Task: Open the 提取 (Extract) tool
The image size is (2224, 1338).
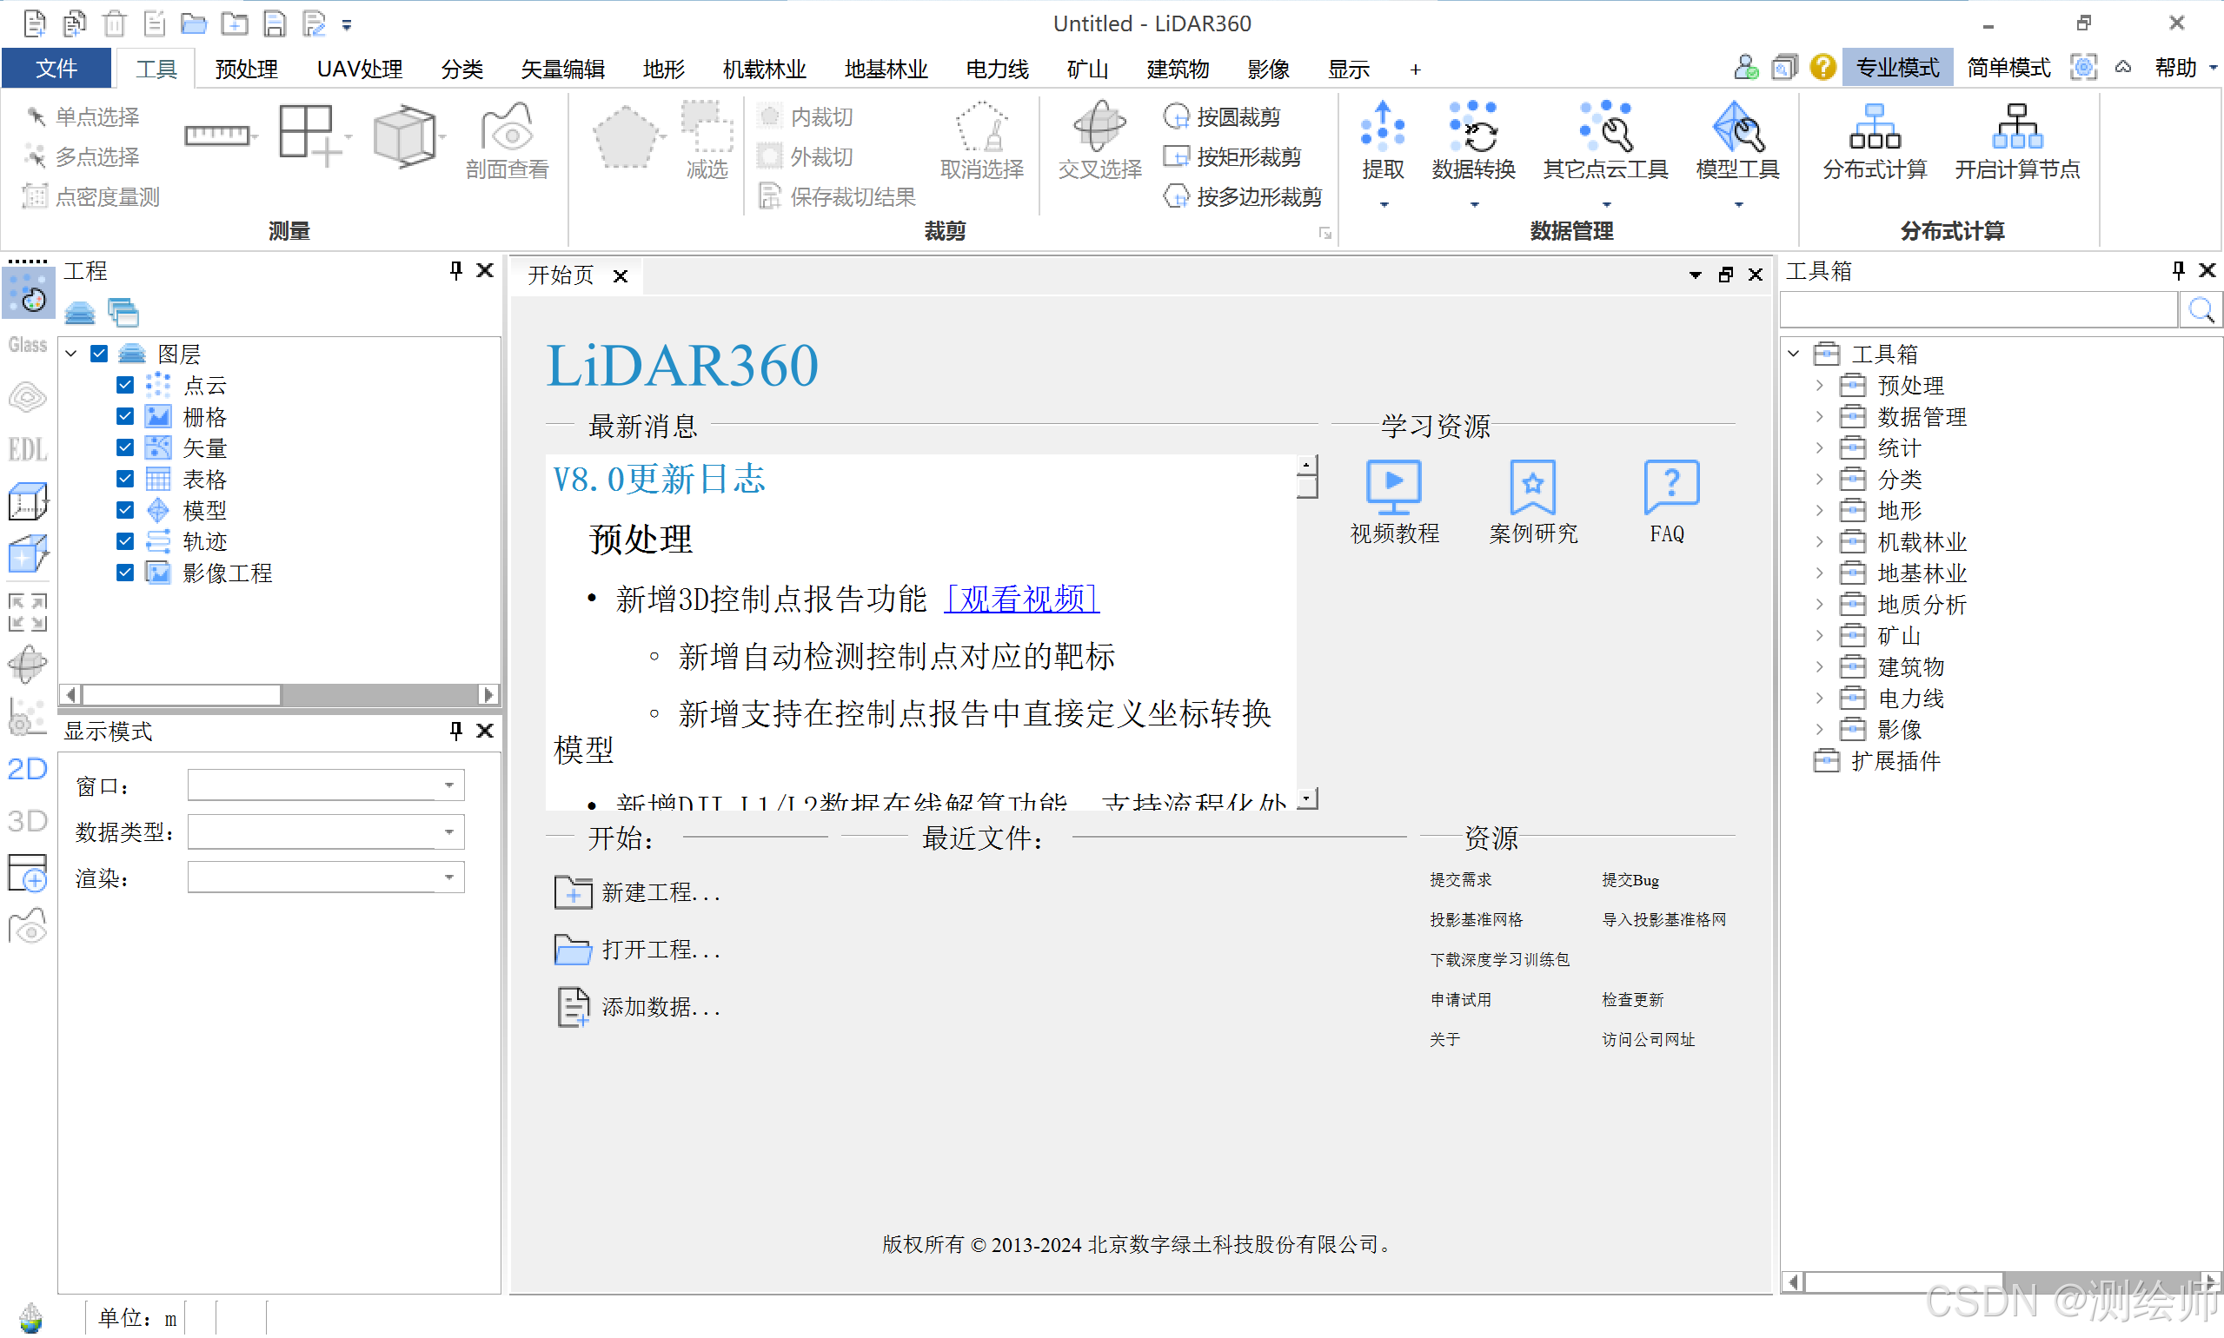Action: (x=1382, y=127)
